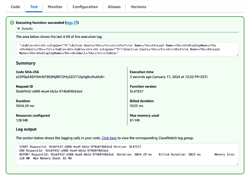The height and width of the screenshot is (176, 246).
Task: Collapse the Details disclosure triangle
Action: tap(19, 29)
